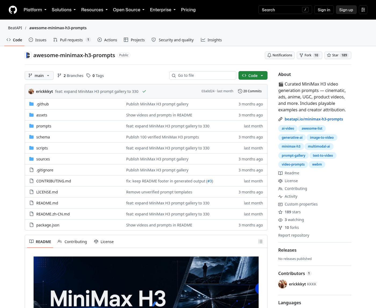Click the history clock icon near 20 Commits
The width and height of the screenshot is (376, 308).
coord(240,91)
